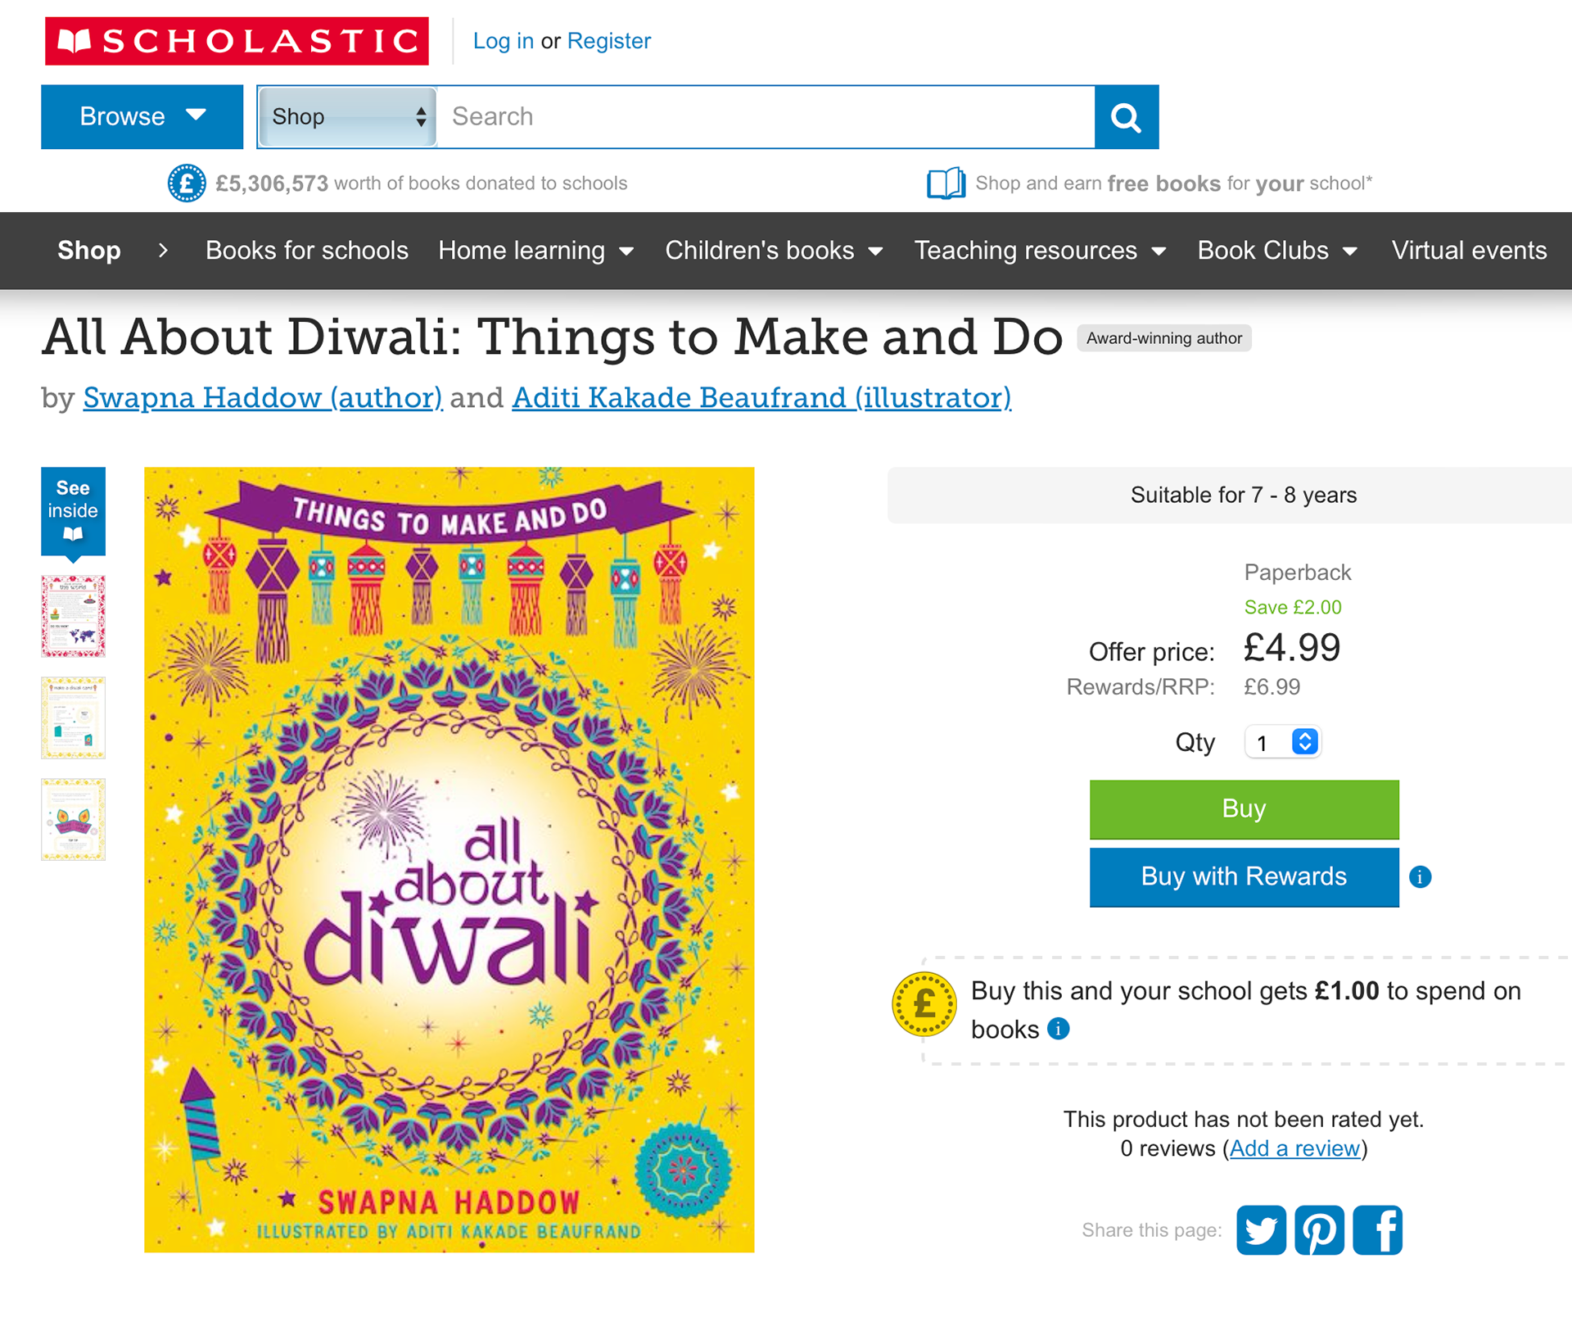Open Virtual events menu item
Screen dimensions: 1572x1331
pos(1469,251)
